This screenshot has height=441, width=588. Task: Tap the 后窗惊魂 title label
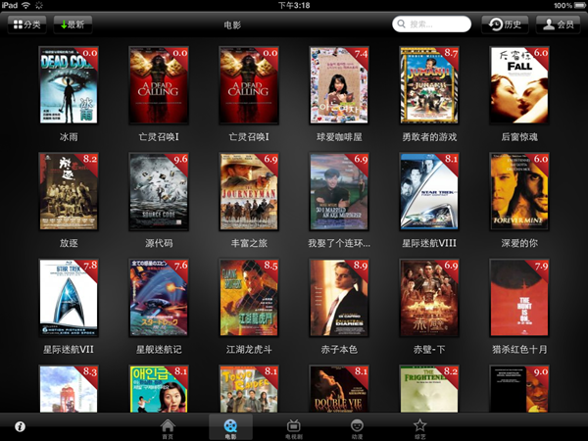(x=519, y=137)
